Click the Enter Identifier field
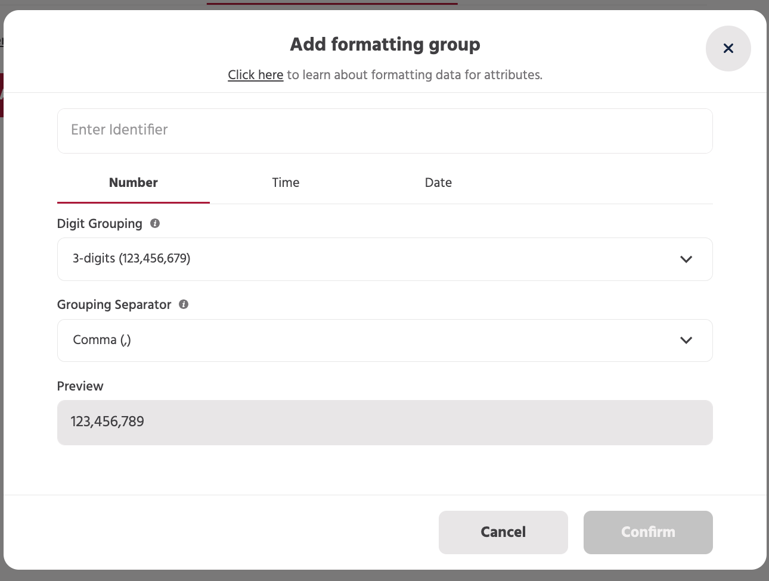This screenshot has height=581, width=769. point(384,130)
